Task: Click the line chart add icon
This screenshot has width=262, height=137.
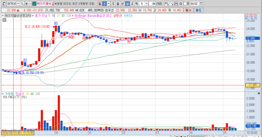Action: (171, 4)
